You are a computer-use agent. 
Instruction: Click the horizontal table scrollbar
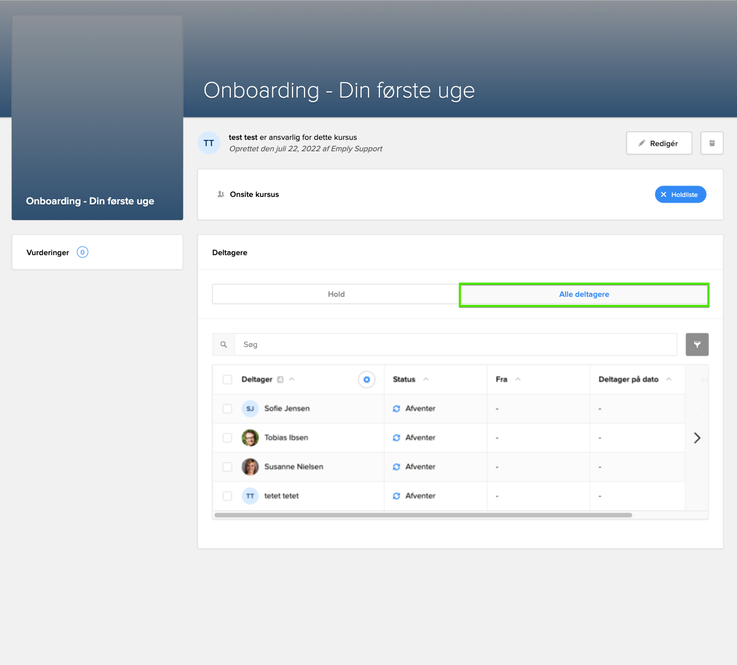[x=423, y=515]
